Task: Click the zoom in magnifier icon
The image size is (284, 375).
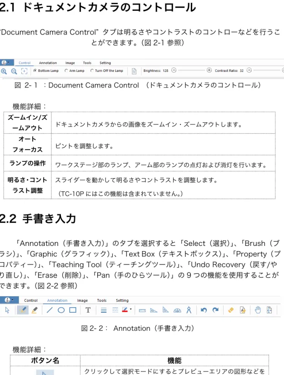Action: 4,71
